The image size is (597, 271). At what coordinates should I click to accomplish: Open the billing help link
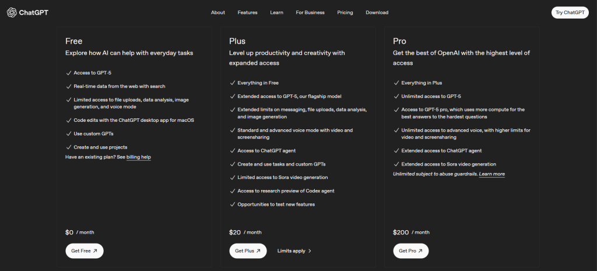tap(139, 157)
